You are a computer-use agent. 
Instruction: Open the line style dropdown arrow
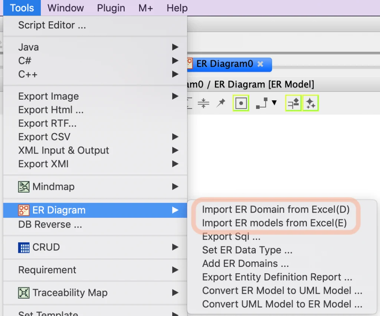274,103
